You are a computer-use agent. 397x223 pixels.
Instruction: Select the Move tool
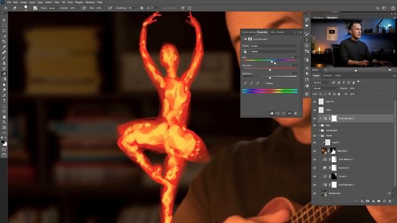coord(4,20)
